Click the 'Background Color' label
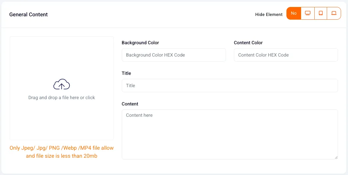The width and height of the screenshot is (348, 175). [x=140, y=43]
